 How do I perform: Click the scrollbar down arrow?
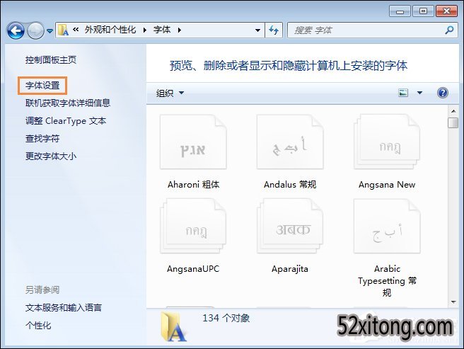point(453,302)
